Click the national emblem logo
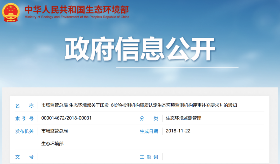 pos(11,12)
